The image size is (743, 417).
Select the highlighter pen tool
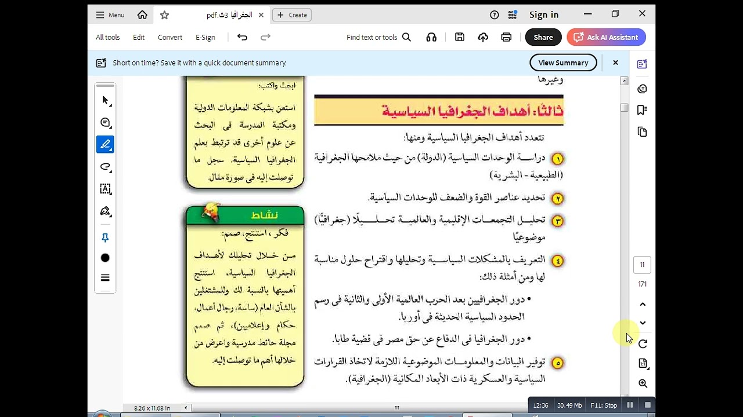pyautogui.click(x=105, y=144)
